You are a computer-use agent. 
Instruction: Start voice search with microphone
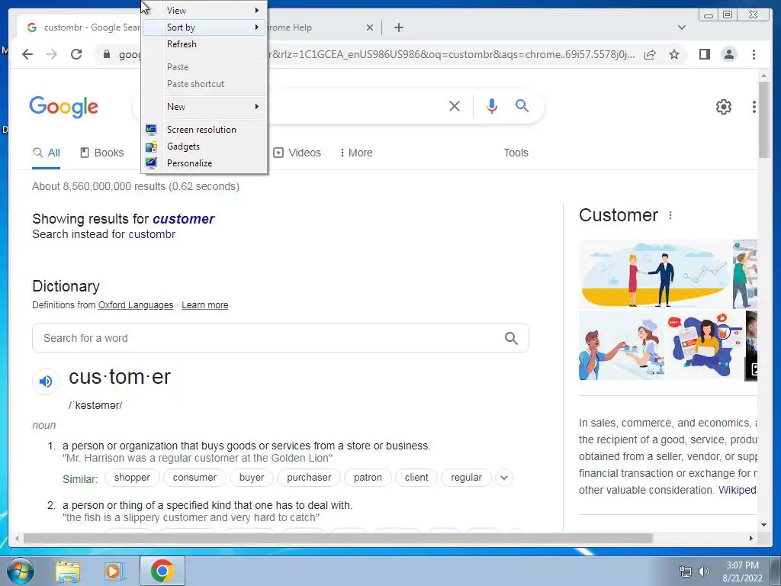tap(492, 105)
